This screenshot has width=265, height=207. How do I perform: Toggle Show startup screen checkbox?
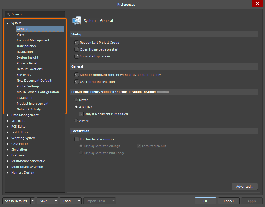coord(77,56)
